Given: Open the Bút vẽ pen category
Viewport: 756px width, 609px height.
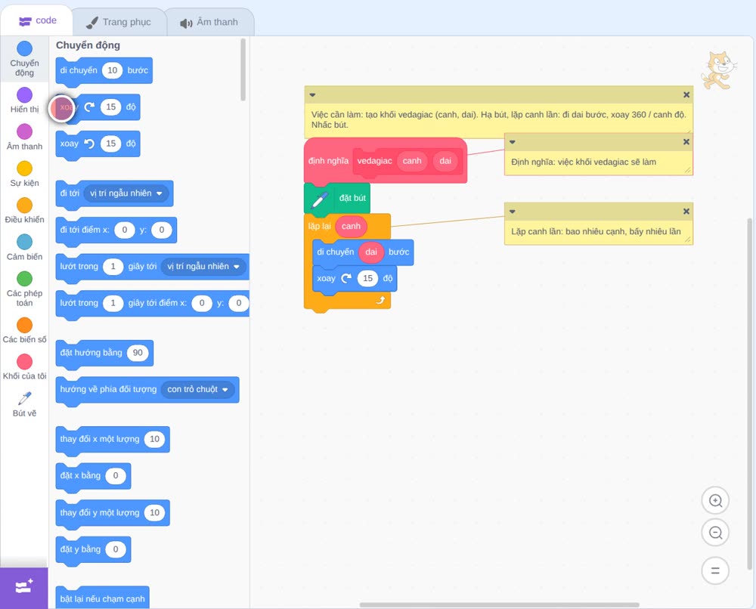Looking at the screenshot, I should (x=25, y=403).
